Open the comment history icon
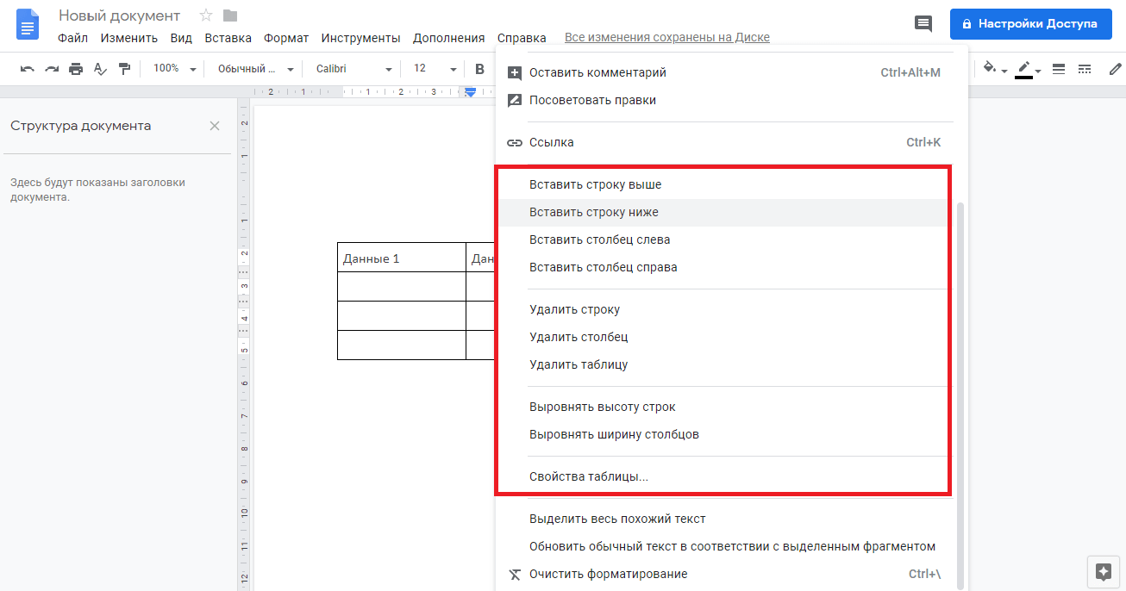The width and height of the screenshot is (1126, 591). 923,23
